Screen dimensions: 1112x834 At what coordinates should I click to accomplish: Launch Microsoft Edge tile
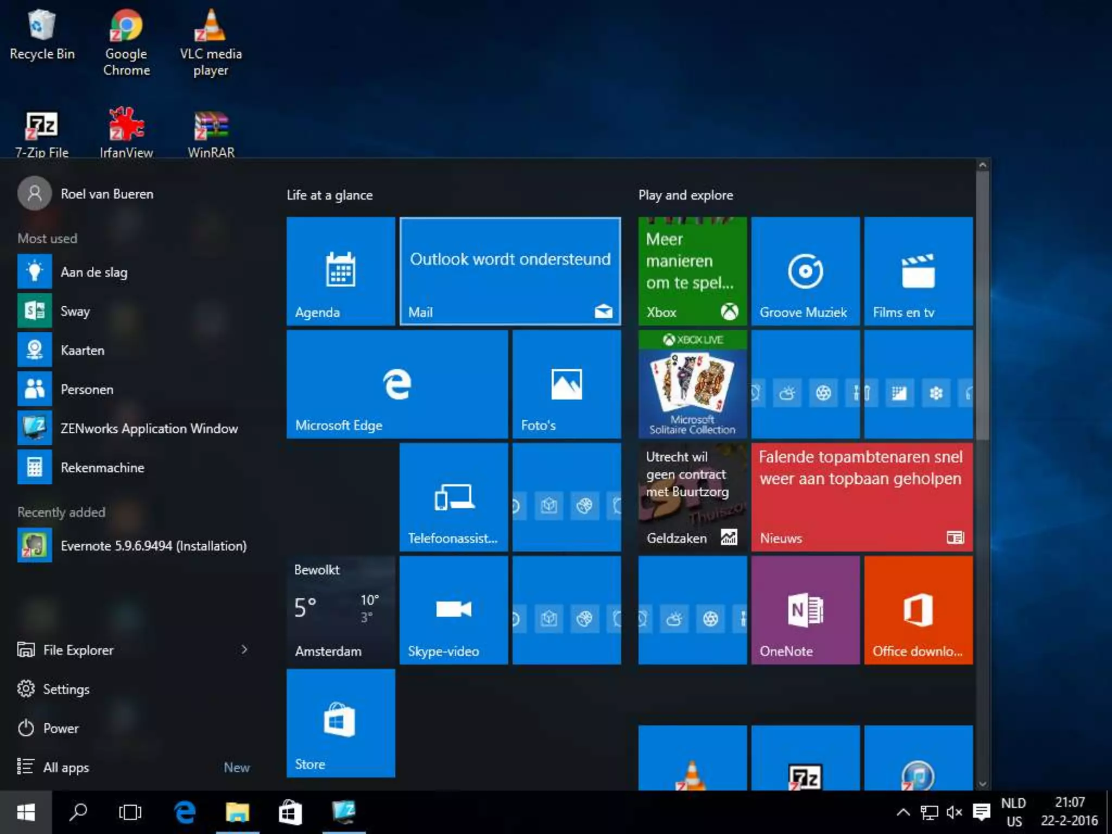(x=397, y=384)
